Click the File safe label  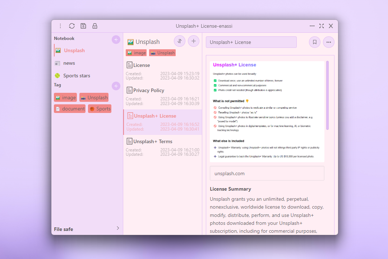(x=63, y=229)
